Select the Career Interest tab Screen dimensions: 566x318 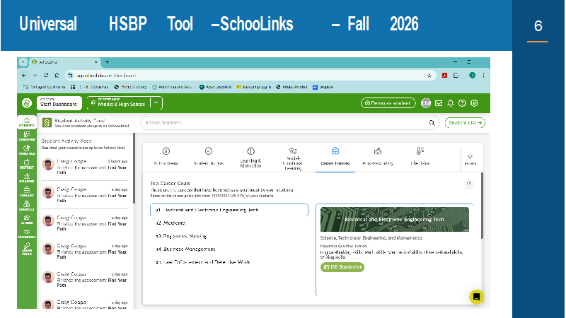click(335, 156)
